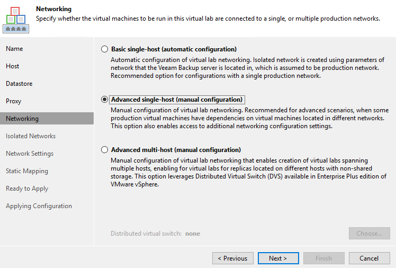Screen dimensions: 396x268
Task: Select Advanced single-host manual configuration option
Action: click(x=104, y=100)
